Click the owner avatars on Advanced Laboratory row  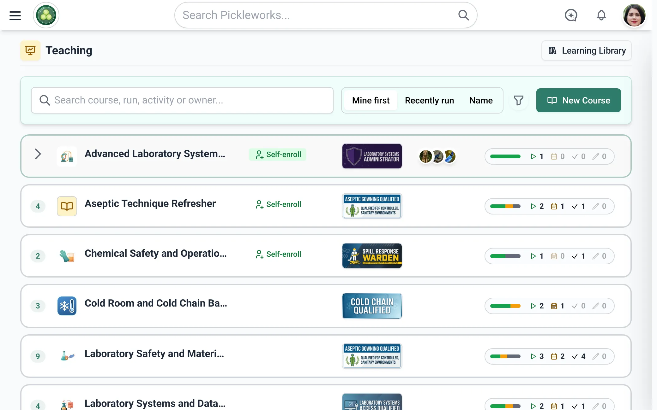point(437,156)
